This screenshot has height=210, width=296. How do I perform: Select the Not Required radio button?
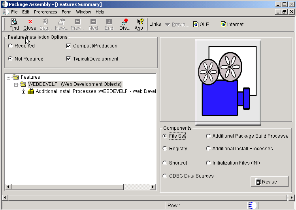click(x=10, y=59)
